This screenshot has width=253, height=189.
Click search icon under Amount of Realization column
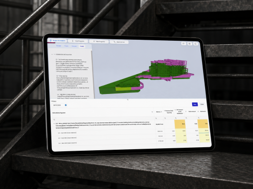point(176,118)
